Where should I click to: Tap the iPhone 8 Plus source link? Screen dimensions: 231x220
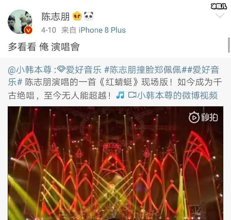pos(102,30)
